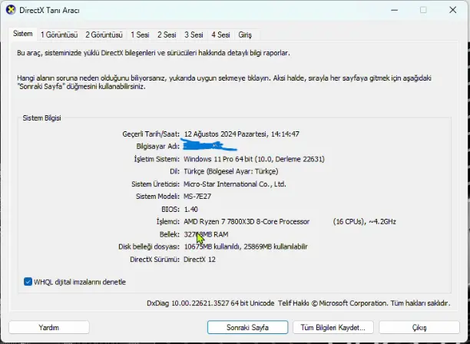
Task: Click the MB RAM memory value
Action: [206, 234]
